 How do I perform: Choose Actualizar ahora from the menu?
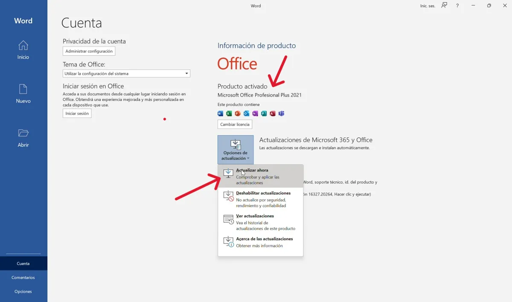[x=261, y=176]
